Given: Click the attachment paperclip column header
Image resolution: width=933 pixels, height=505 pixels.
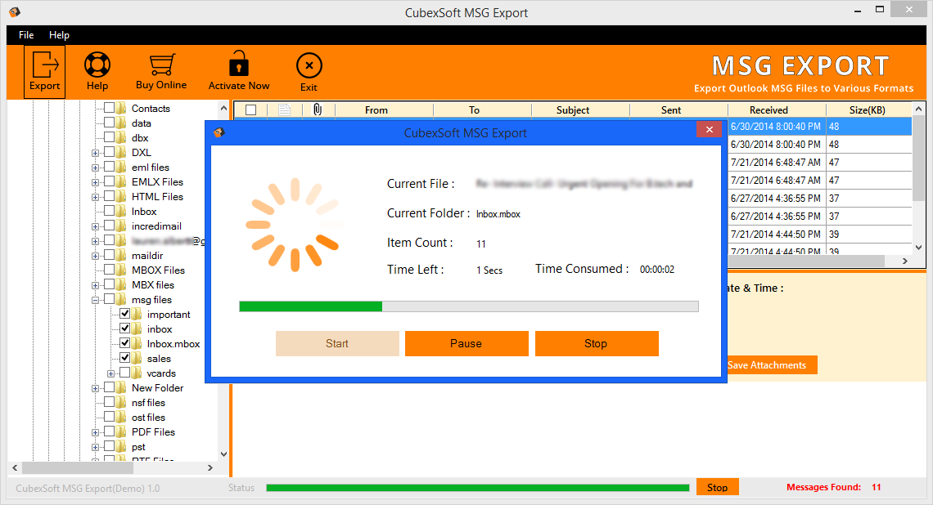Looking at the screenshot, I should point(318,110).
